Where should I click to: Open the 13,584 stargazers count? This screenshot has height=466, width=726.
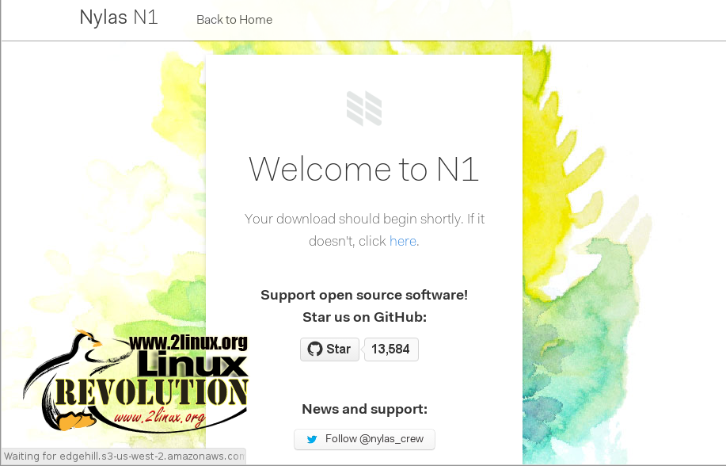(391, 349)
